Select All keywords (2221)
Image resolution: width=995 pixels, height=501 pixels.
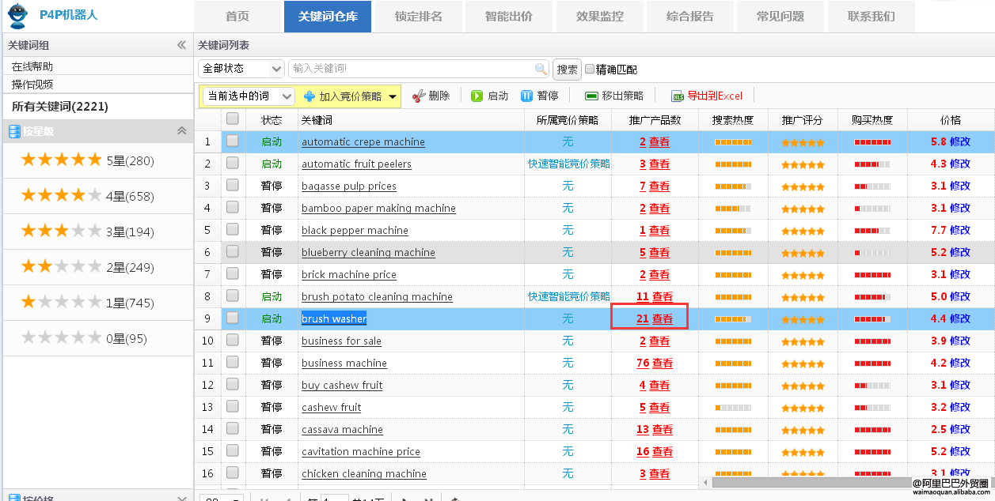coord(60,106)
